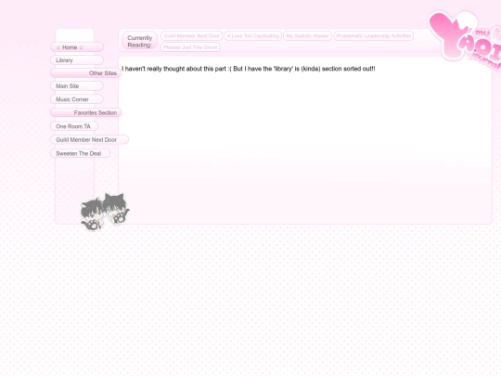Visit the Main Site link
501x376 pixels.
77,86
